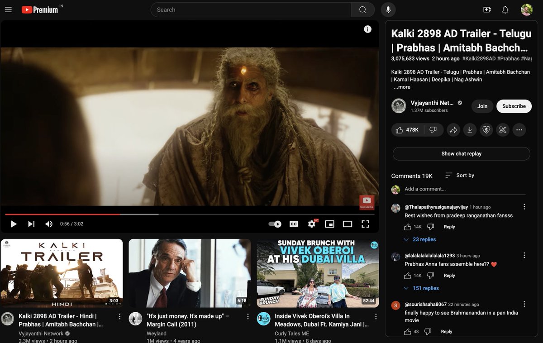Open the notifications bell
This screenshot has width=543, height=343.
tap(505, 10)
